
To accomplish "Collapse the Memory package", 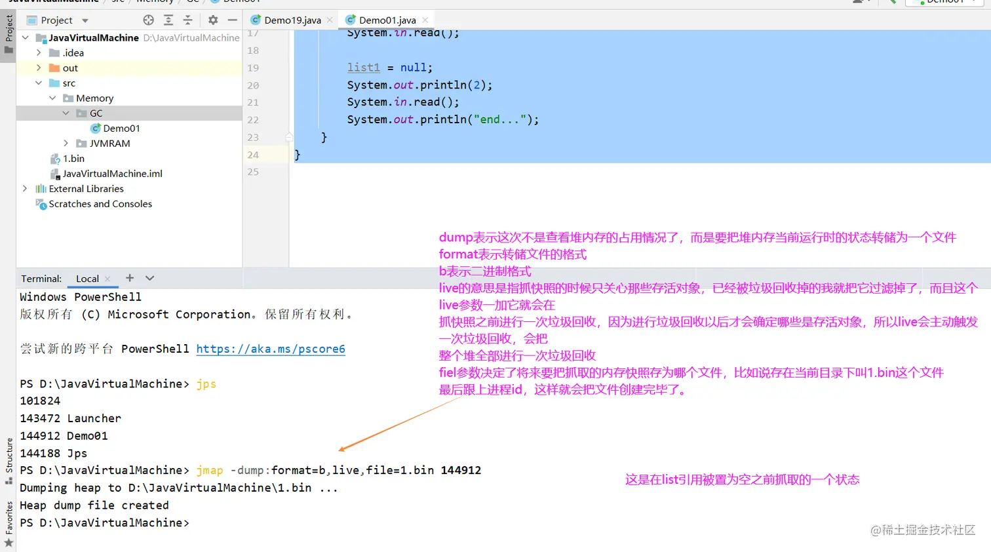I will 52,98.
